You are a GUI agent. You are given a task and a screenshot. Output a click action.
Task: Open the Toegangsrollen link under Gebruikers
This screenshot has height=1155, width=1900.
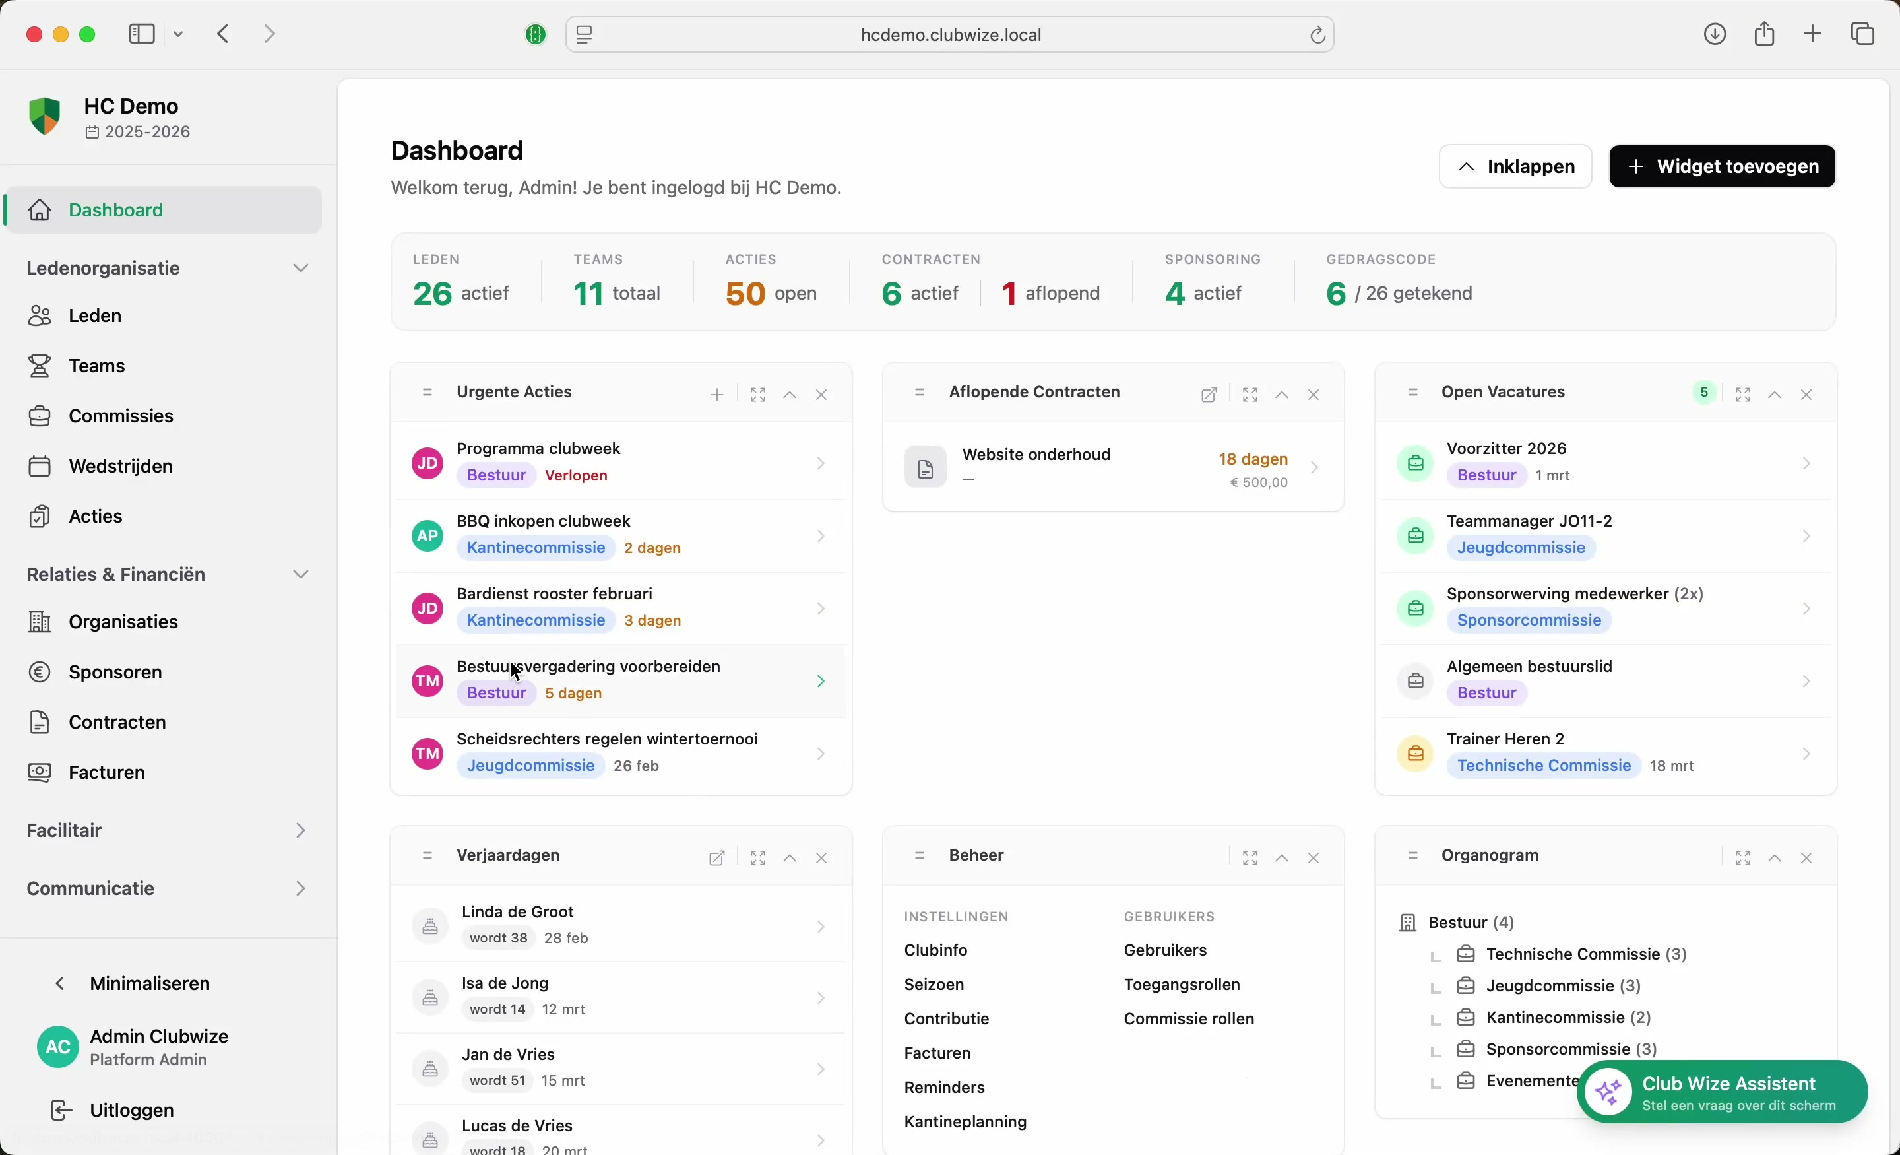(1182, 985)
